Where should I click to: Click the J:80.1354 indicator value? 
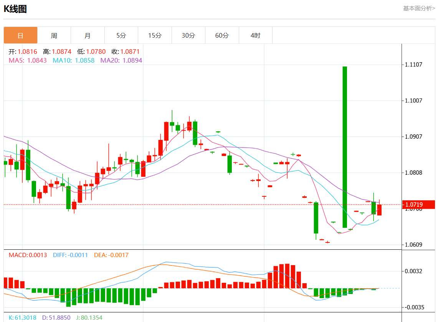pos(89,318)
